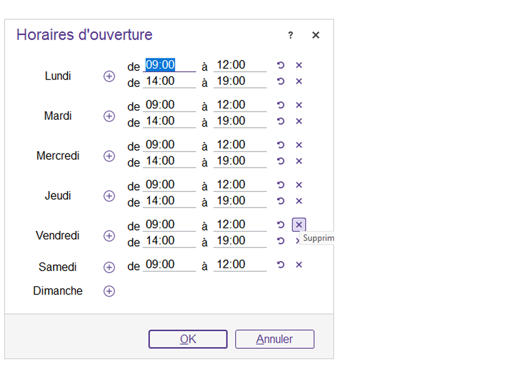Add a time slot for Dimanche
The width and height of the screenshot is (528, 378).
pos(109,291)
